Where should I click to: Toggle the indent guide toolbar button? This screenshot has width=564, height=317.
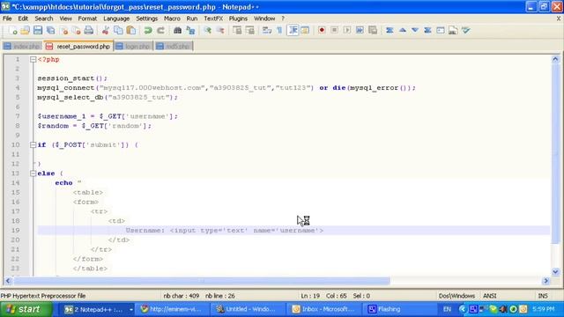click(293, 31)
